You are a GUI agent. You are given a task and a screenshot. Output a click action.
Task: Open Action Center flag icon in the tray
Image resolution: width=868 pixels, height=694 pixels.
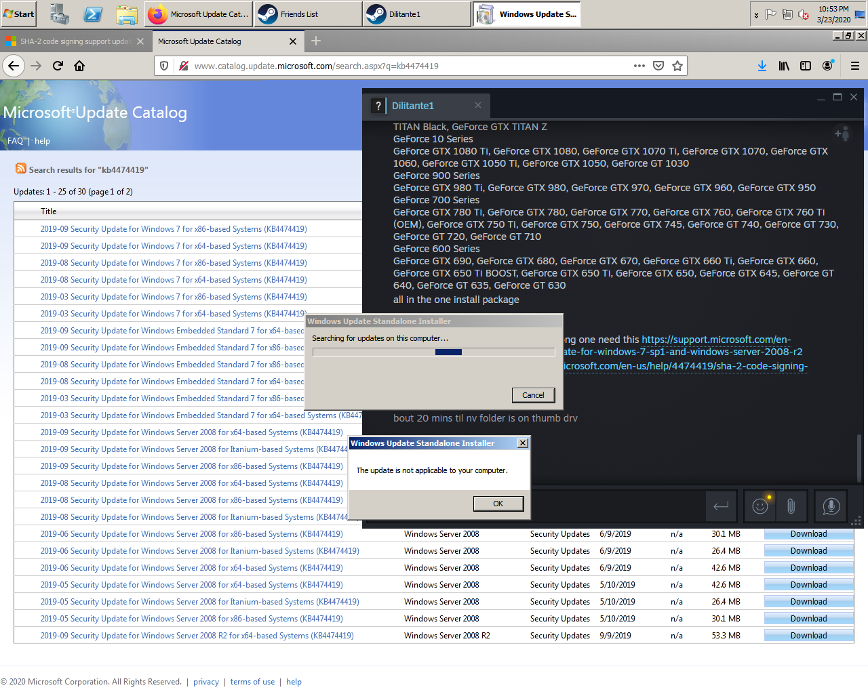pyautogui.click(x=771, y=14)
